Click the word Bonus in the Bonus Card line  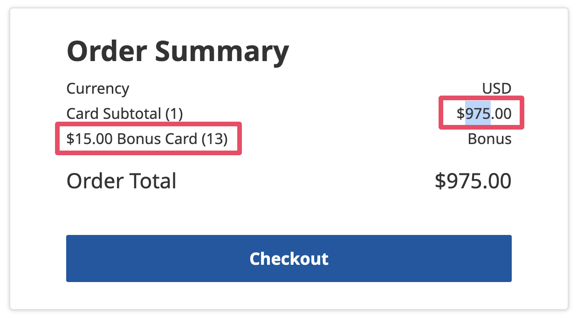(x=134, y=139)
